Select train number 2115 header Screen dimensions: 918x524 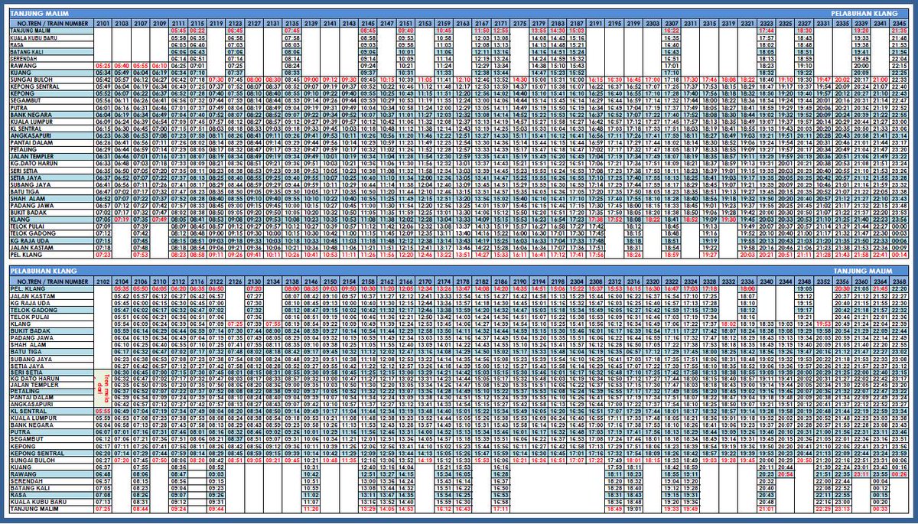click(197, 23)
